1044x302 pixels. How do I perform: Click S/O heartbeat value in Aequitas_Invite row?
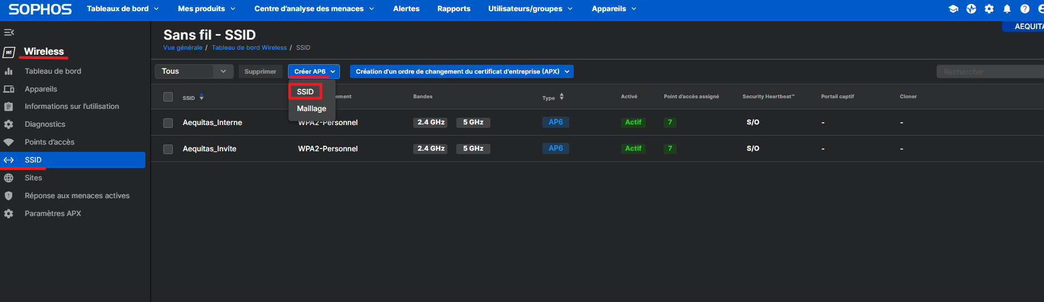click(x=753, y=148)
